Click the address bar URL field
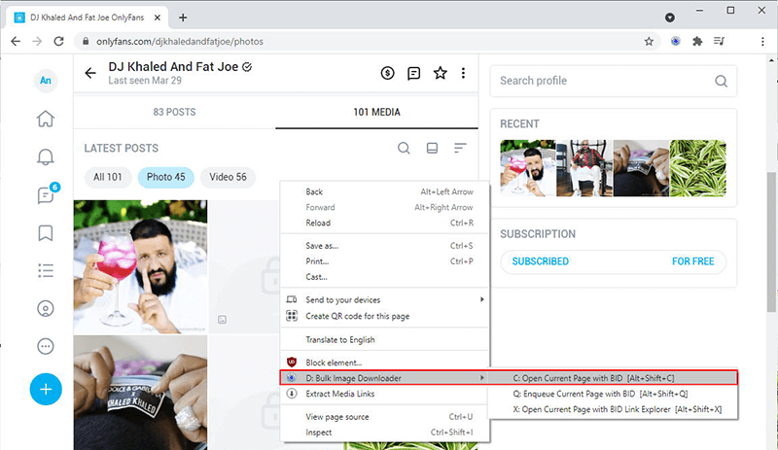 coord(368,41)
